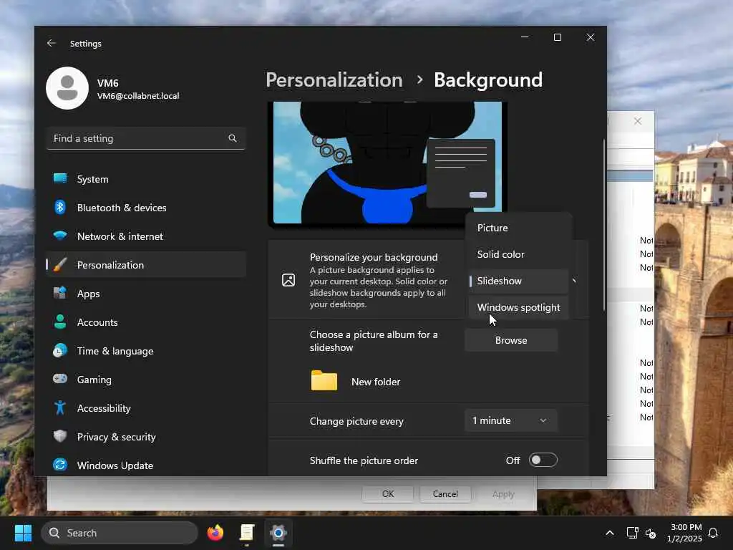Screen dimensions: 733x550
Task: Select Slideshow in the background list
Action: click(x=518, y=281)
